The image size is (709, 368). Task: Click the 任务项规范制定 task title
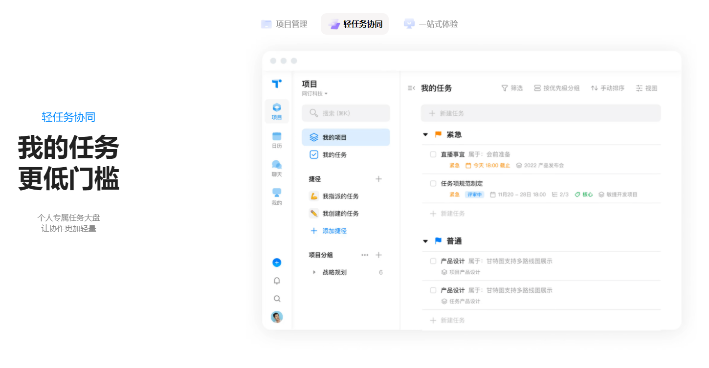(x=462, y=183)
